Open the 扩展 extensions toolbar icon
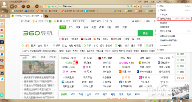 click(x=116, y=11)
